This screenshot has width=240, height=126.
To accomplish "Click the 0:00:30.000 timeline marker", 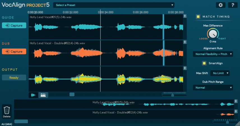I will 35,12.
